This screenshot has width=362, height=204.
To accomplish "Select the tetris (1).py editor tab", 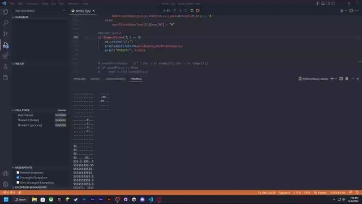I will click(x=83, y=11).
